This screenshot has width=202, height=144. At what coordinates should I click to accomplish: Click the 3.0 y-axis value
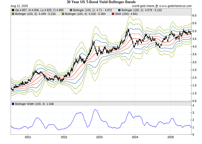tap(194, 62)
